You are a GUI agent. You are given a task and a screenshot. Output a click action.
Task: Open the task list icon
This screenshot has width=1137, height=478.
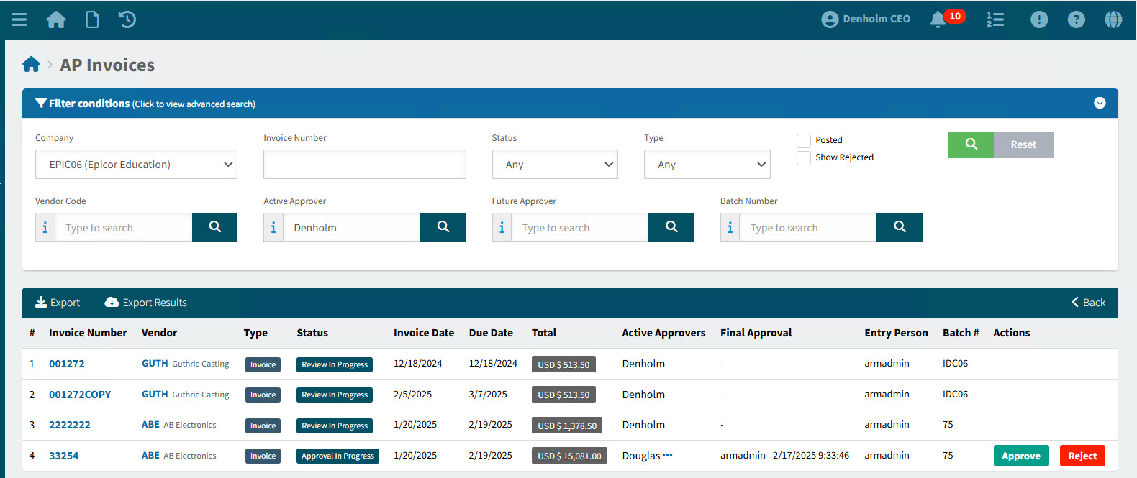(x=995, y=19)
